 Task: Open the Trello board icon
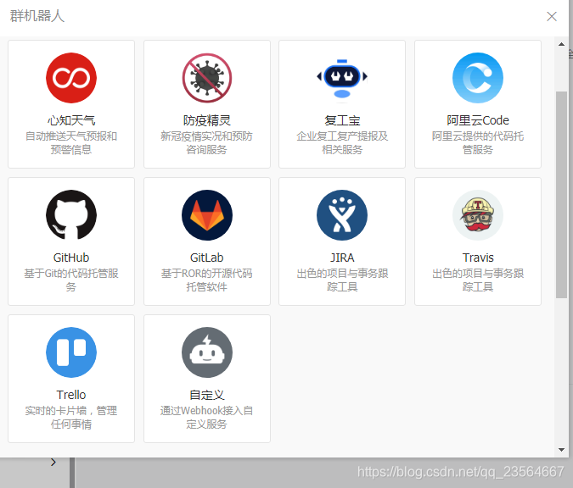coord(71,352)
